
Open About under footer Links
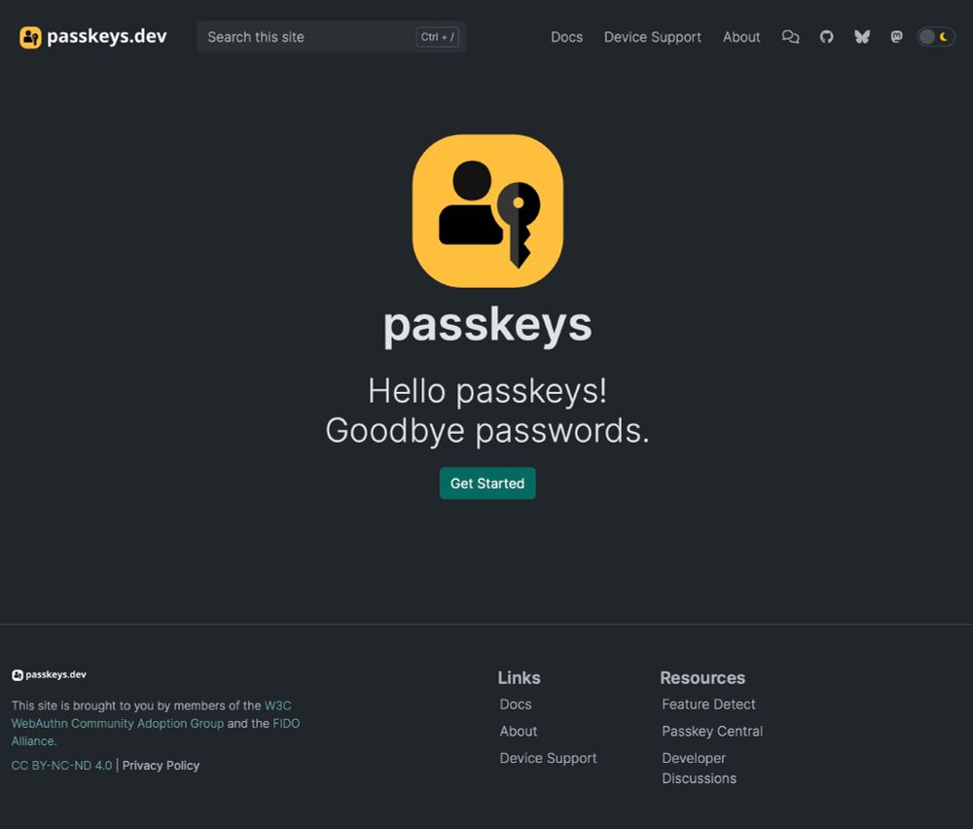[519, 731]
